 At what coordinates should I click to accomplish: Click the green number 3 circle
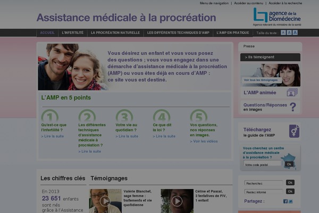[x=124, y=116]
